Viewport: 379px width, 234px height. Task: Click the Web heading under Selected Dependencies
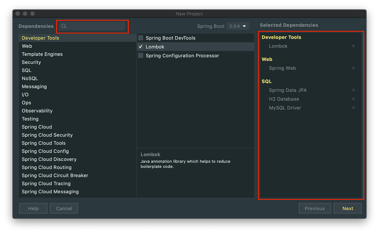point(267,59)
